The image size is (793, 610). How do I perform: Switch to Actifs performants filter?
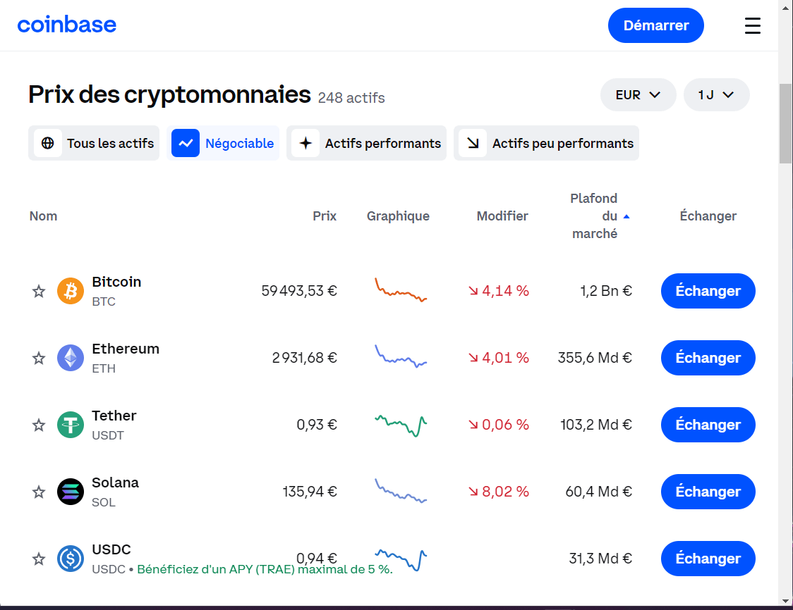[366, 143]
